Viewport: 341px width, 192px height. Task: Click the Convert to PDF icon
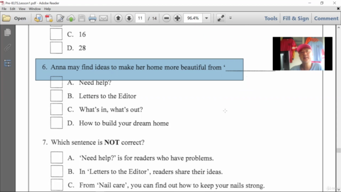49,18
